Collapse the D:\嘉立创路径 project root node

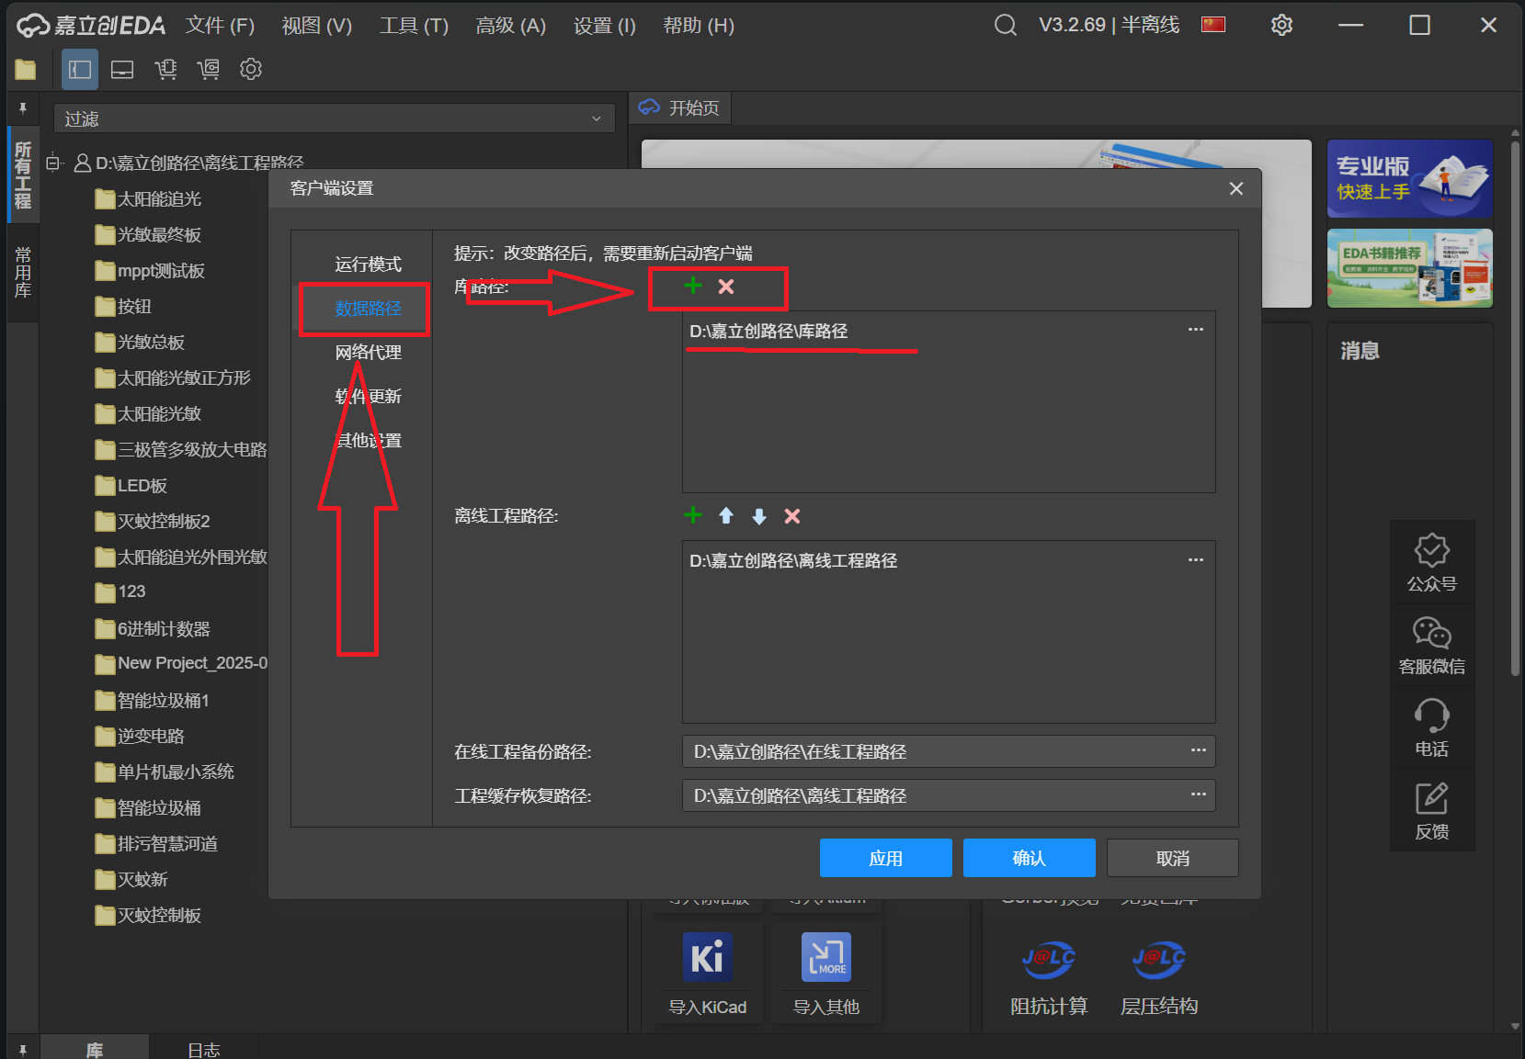[x=53, y=163]
